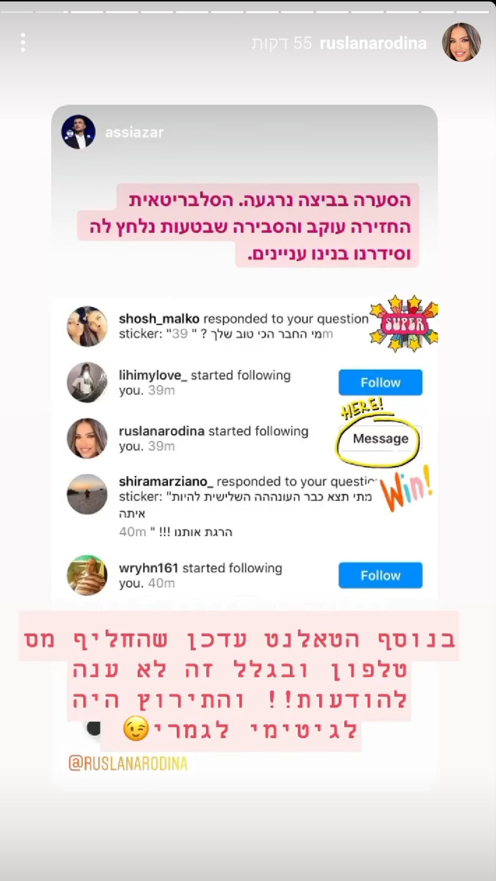Tap lihimylove_'s profile avatar

pyautogui.click(x=87, y=382)
